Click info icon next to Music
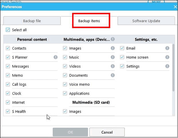 pyautogui.click(x=113, y=57)
